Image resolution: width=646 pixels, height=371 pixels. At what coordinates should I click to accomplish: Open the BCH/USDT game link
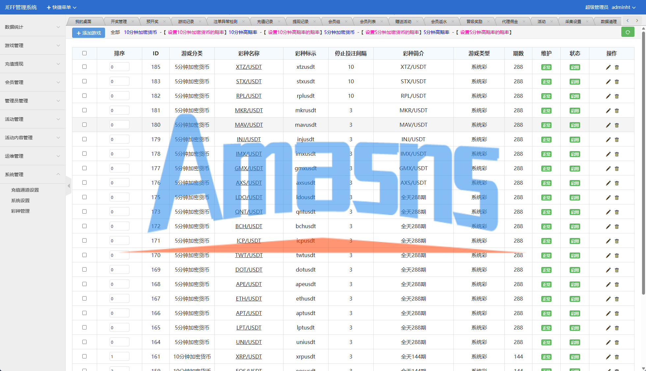(249, 226)
